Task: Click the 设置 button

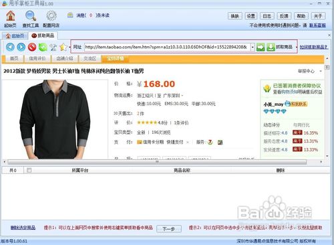Action: [251, 16]
